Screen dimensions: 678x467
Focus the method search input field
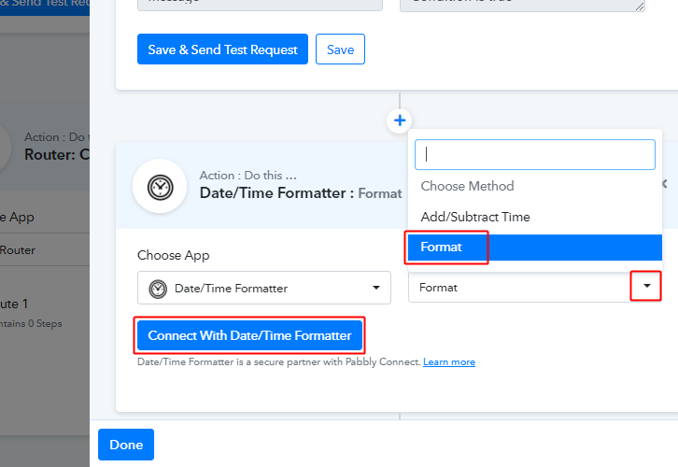pos(535,154)
